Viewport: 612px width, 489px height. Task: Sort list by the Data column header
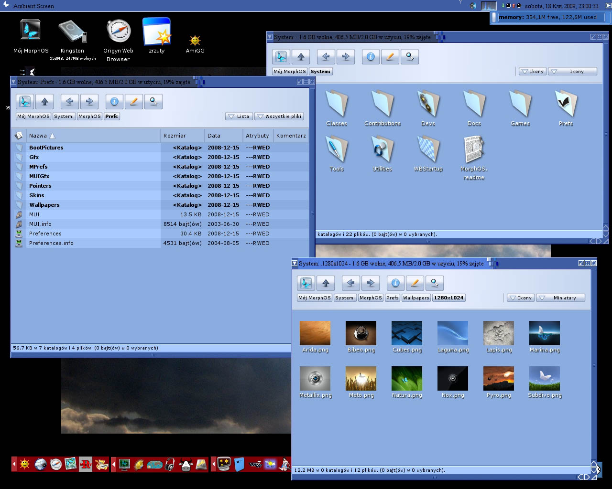[x=224, y=136]
